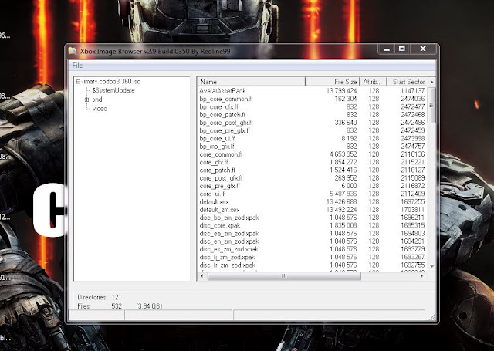Select file disc_fj_zm_zod.xpak
The width and height of the screenshot is (494, 351).
pos(228,257)
